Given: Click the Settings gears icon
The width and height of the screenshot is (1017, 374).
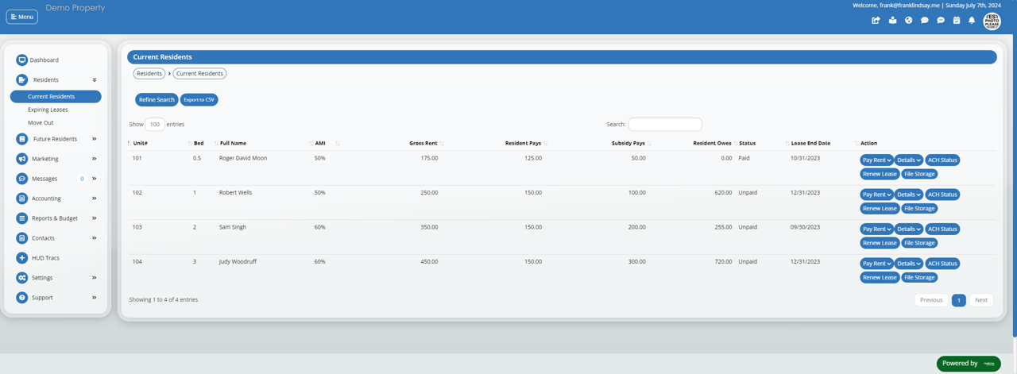Looking at the screenshot, I should tap(21, 278).
